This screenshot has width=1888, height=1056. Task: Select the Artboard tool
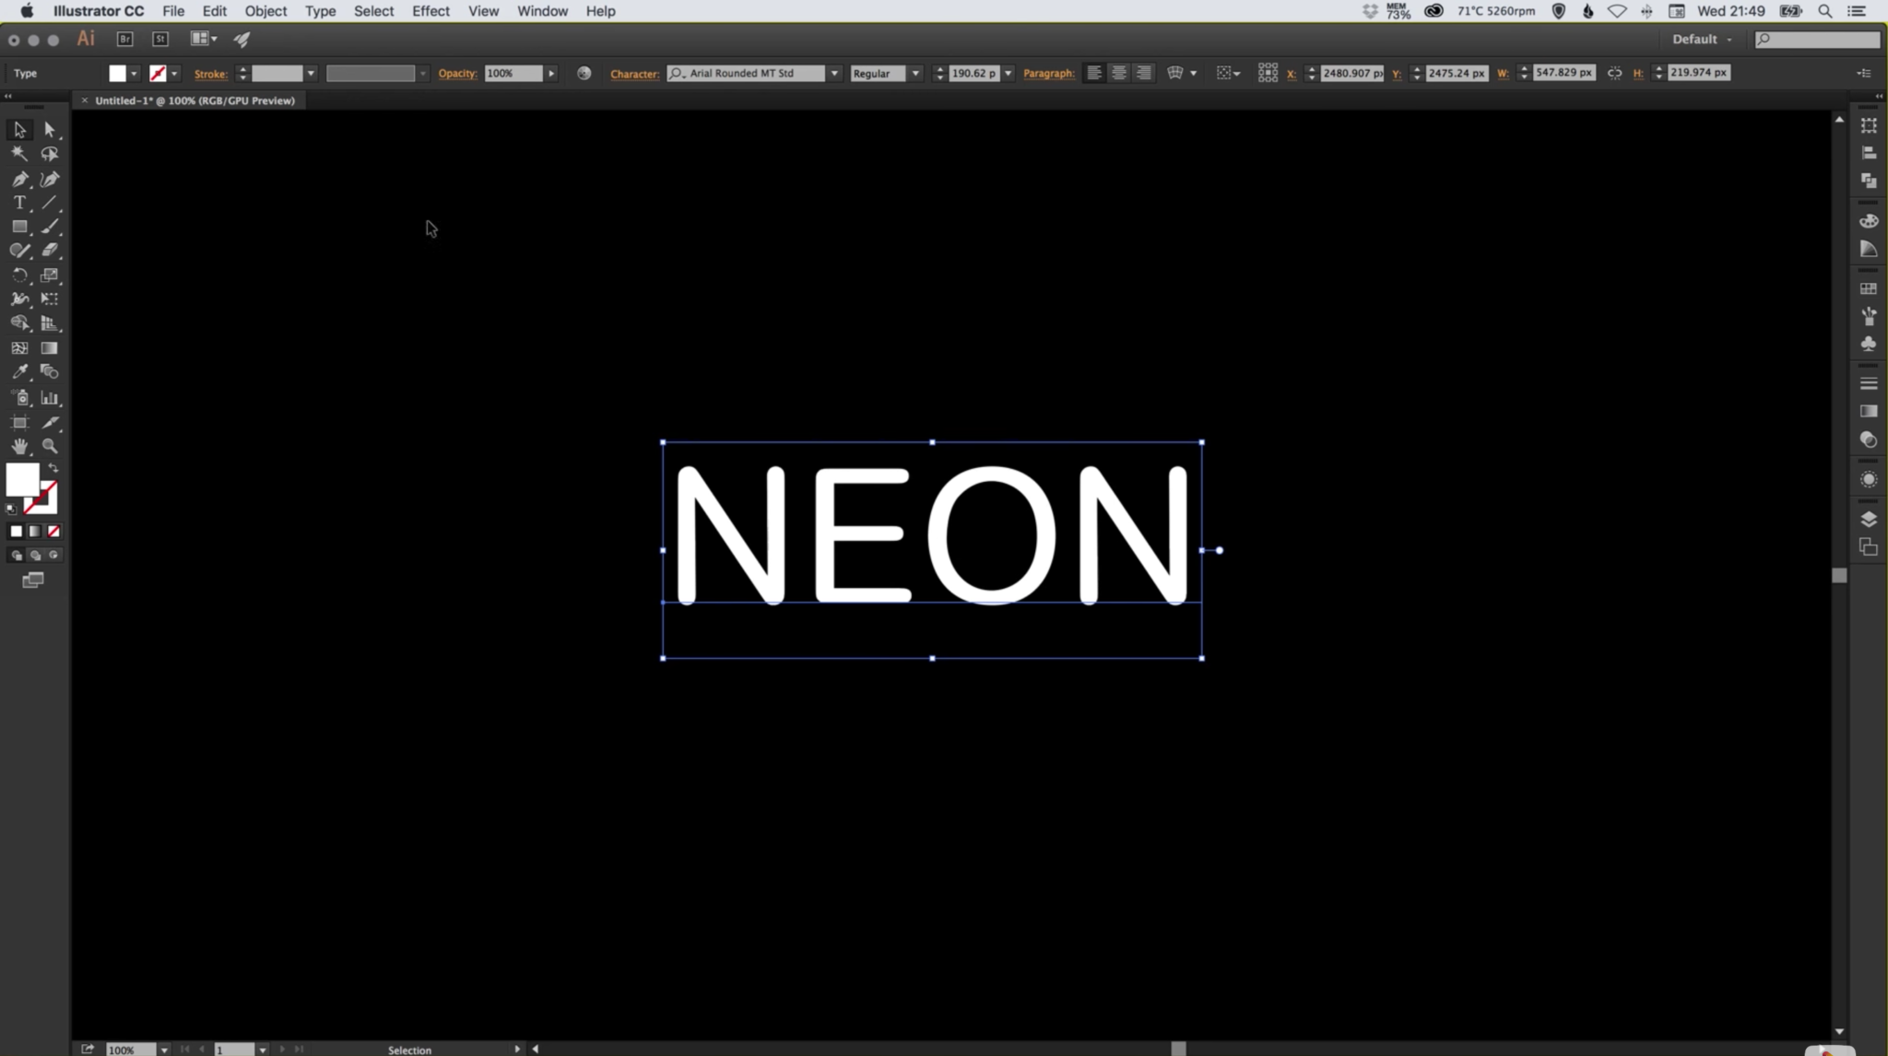click(x=19, y=422)
